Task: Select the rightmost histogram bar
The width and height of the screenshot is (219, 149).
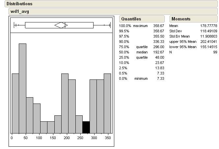Action: [107, 103]
